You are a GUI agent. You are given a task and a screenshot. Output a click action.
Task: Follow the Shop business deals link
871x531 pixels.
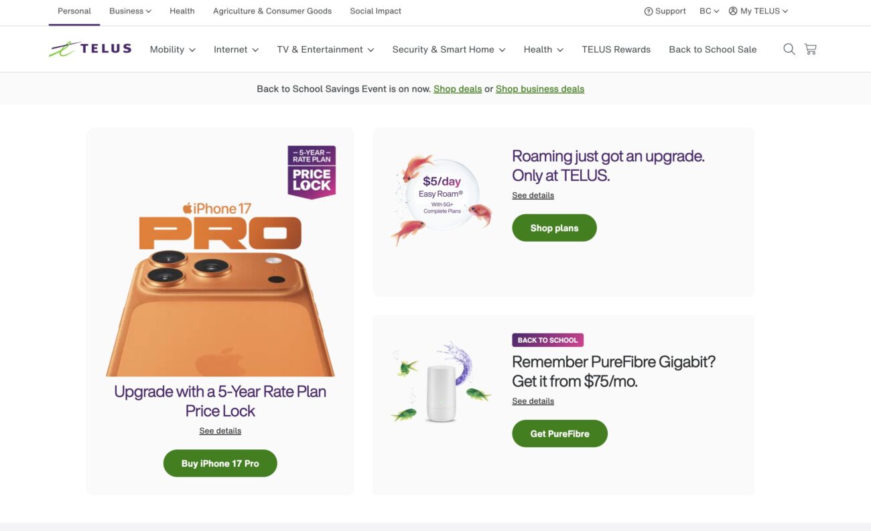pyautogui.click(x=539, y=89)
